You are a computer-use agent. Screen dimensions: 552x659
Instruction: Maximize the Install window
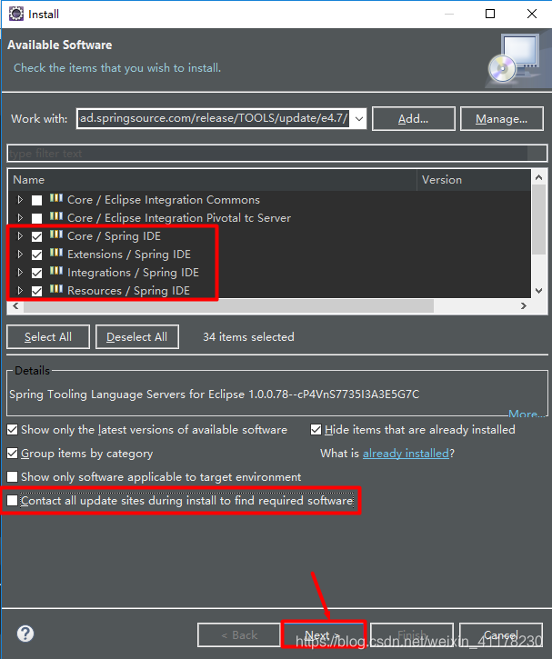[x=490, y=14]
